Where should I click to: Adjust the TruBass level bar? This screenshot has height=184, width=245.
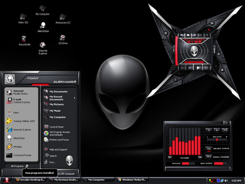tap(189, 164)
